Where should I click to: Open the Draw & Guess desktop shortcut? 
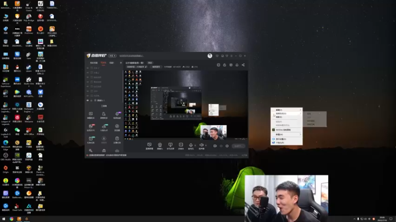tap(29, 5)
